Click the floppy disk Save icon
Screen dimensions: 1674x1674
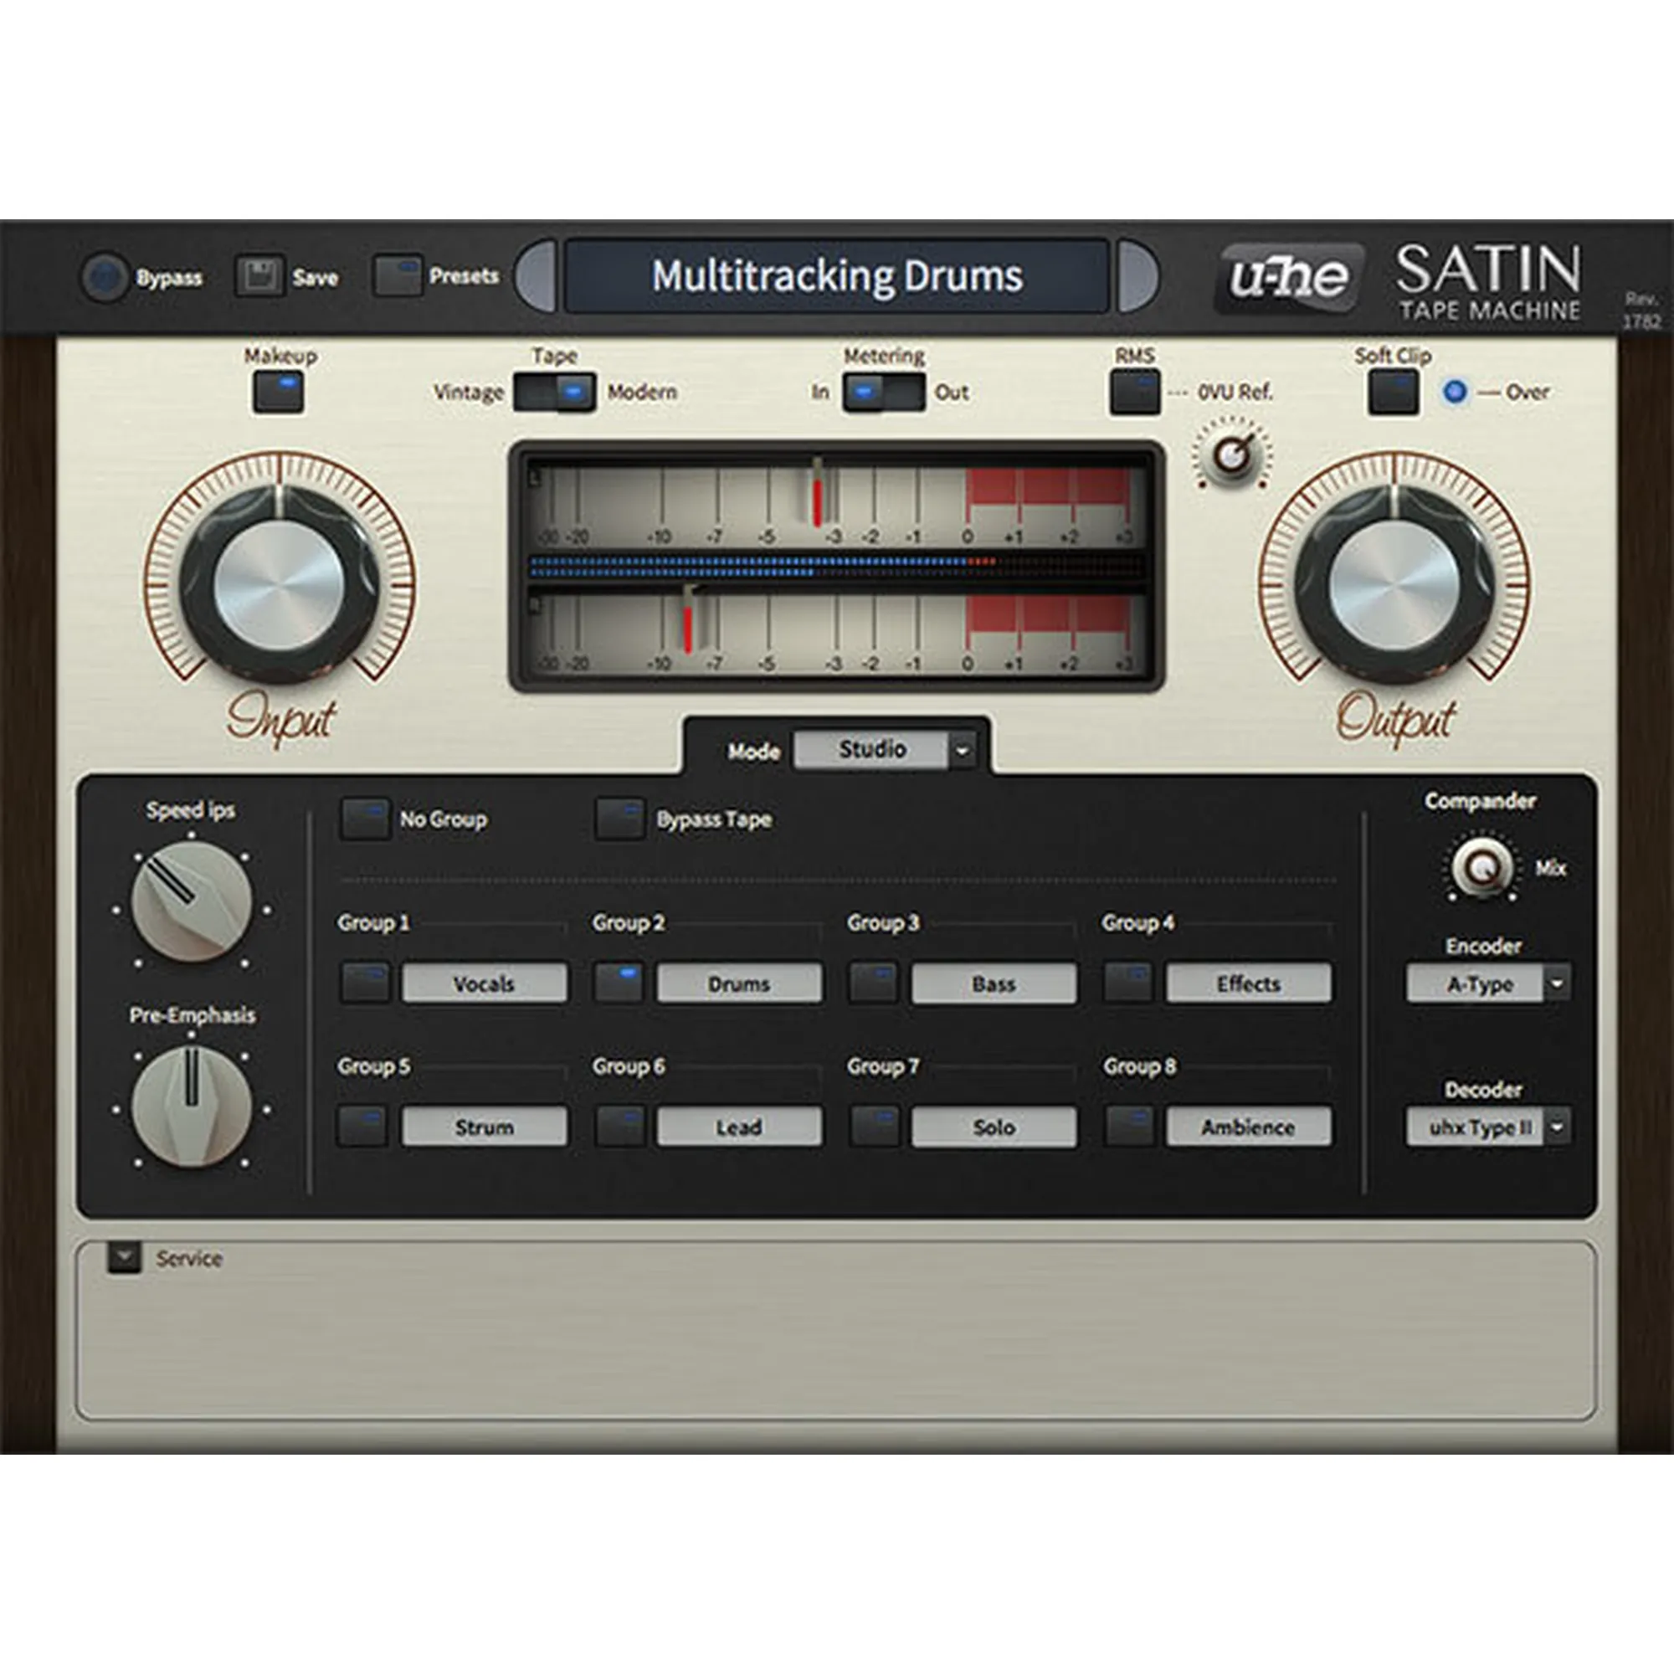pos(259,277)
